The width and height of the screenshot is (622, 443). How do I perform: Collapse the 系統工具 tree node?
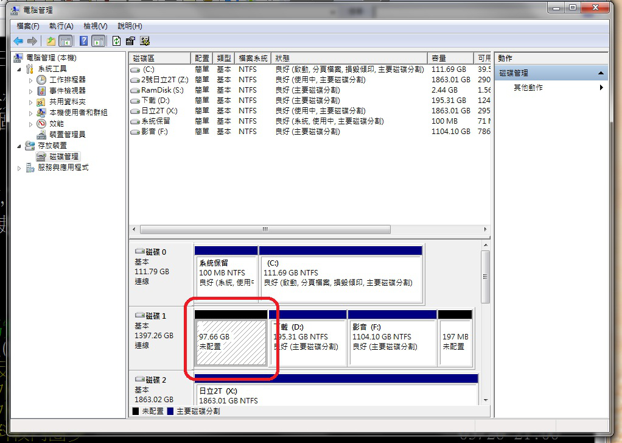tap(19, 69)
